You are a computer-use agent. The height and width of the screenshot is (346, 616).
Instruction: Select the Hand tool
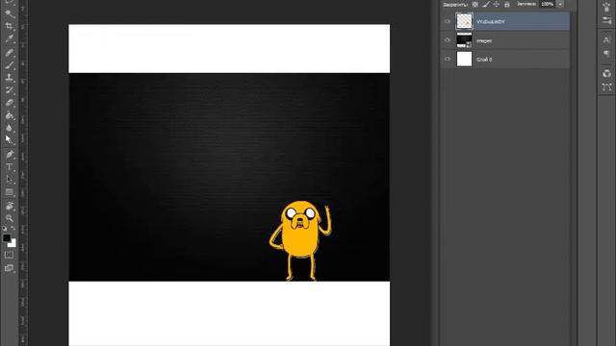tap(9, 206)
